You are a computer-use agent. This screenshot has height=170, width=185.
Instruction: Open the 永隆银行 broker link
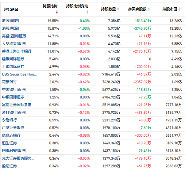click(x=10, y=120)
